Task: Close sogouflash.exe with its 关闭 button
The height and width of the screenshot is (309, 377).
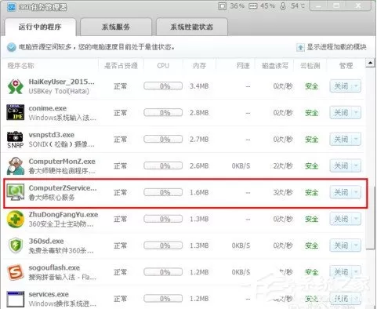Action: pos(341,272)
